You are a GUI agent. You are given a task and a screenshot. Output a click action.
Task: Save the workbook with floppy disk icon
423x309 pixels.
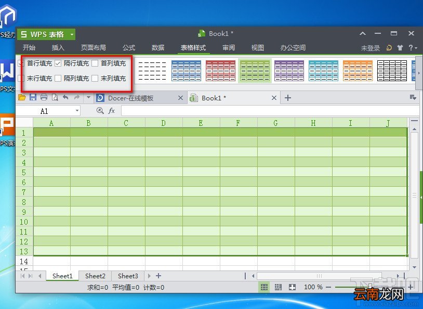tap(33, 97)
